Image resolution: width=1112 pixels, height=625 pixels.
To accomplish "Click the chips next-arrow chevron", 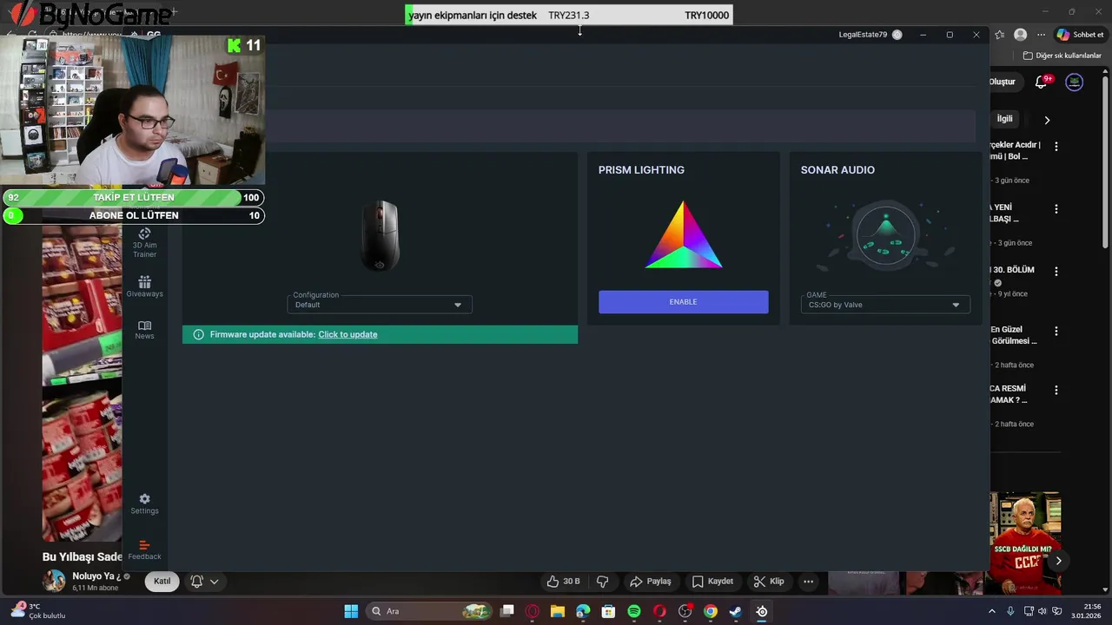I will pos(1047,120).
